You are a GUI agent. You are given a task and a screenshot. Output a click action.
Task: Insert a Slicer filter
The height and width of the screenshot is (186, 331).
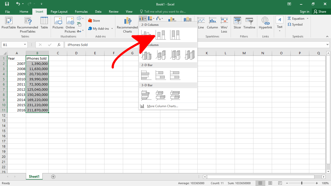[x=237, y=23]
